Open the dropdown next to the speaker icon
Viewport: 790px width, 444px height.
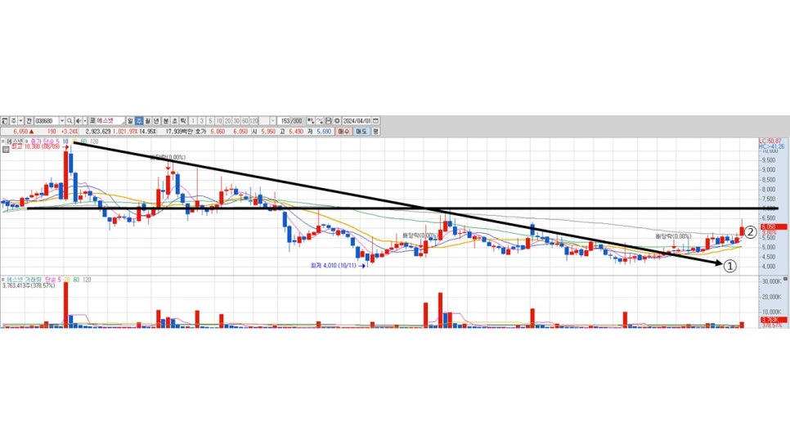(85, 121)
